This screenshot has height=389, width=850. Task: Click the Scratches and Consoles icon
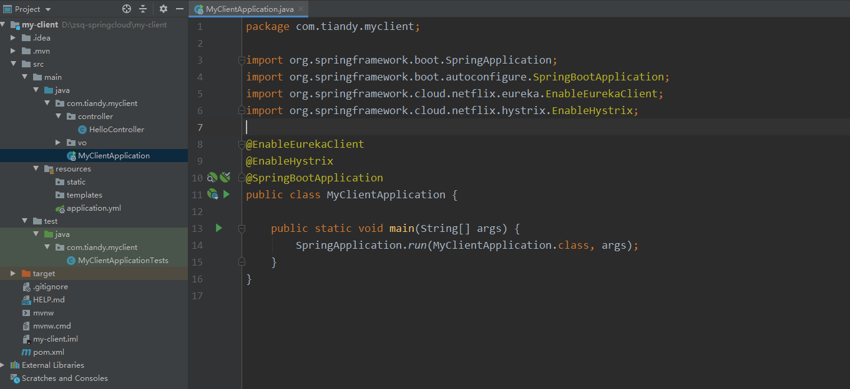[15, 378]
